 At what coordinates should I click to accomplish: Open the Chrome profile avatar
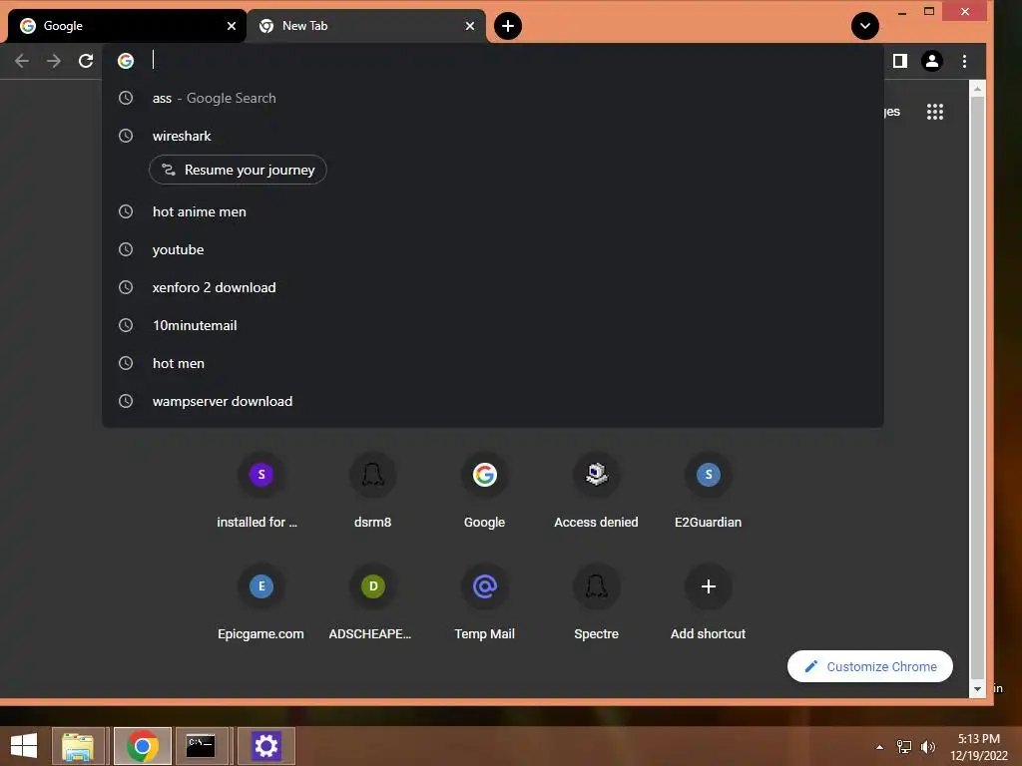(x=932, y=61)
